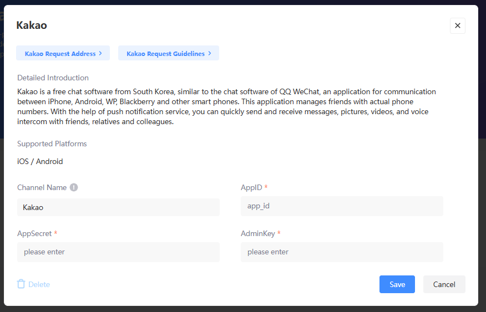486x312 pixels.
Task: Click into the AppID input field
Action: 342,206
